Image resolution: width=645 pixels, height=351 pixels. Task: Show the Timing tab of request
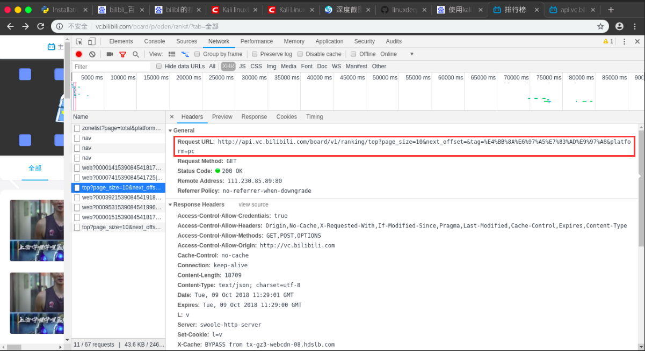(315, 116)
